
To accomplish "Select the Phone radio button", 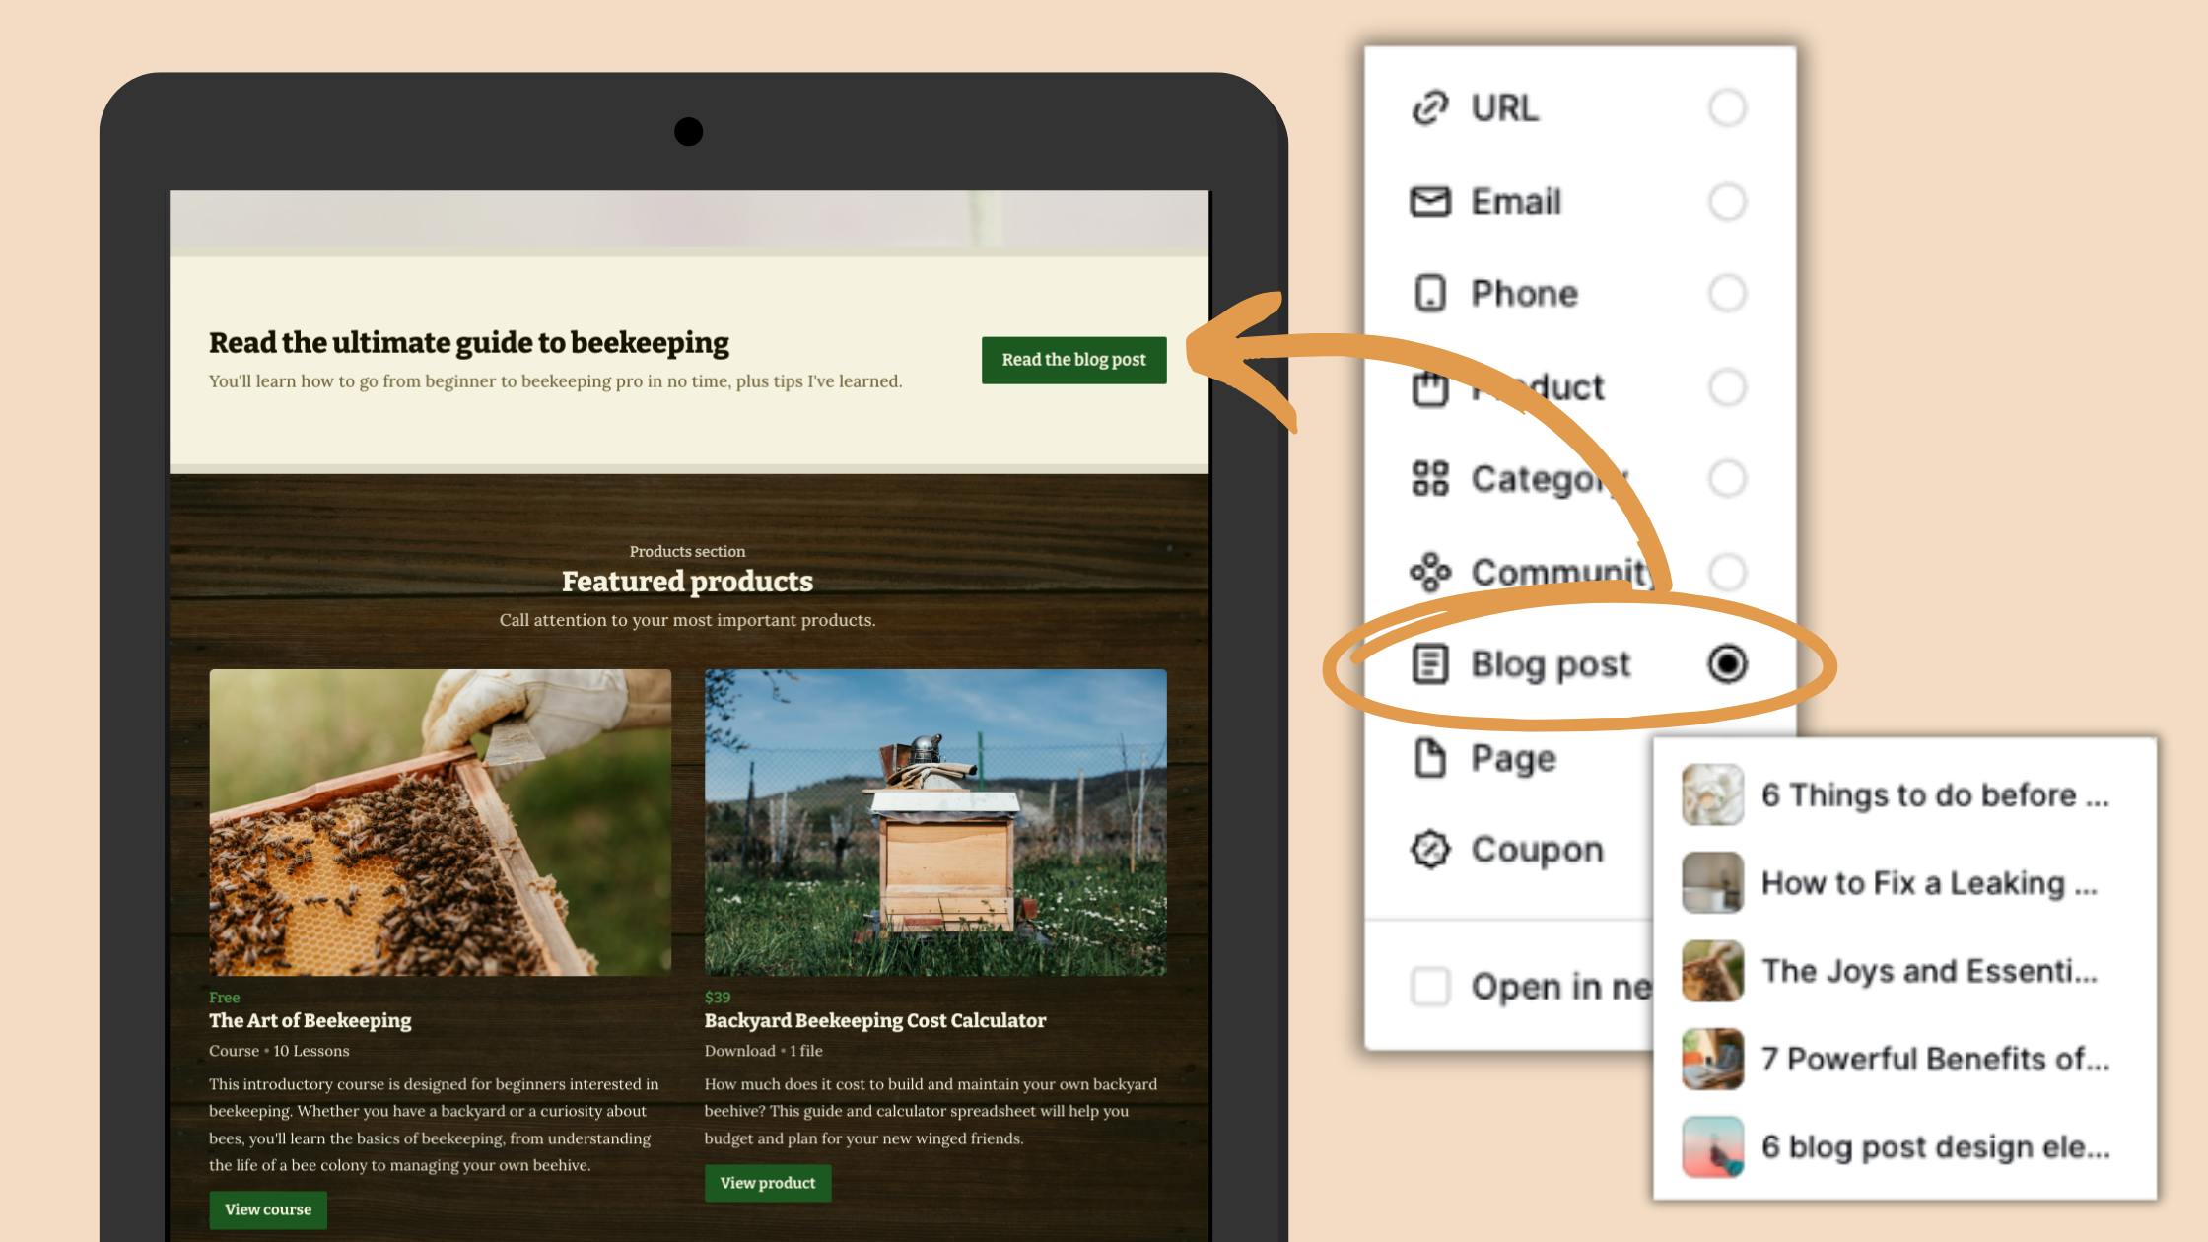I will tap(1727, 293).
